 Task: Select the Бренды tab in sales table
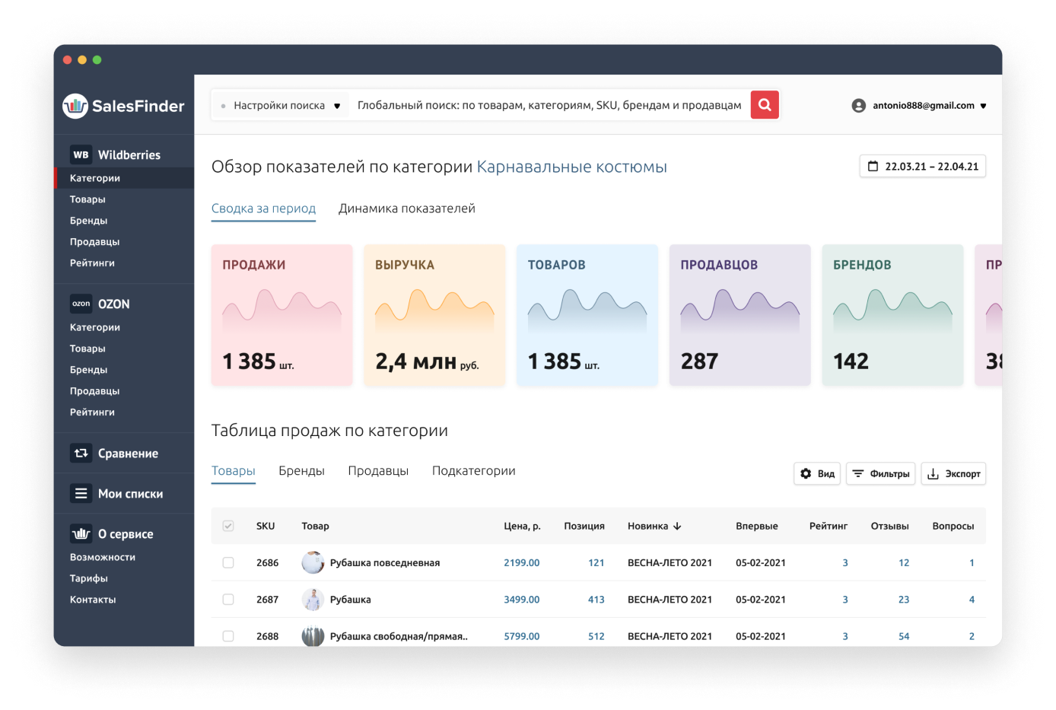(301, 471)
